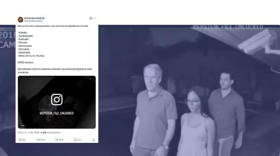Image resolution: width=280 pixels, height=156 pixels.
Task: Bookmark this tweet
Action: (x=75, y=140)
